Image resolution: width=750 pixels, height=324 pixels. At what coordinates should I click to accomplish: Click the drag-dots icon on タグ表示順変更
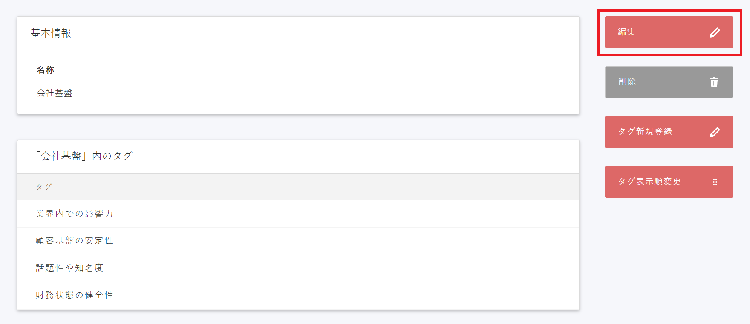715,182
